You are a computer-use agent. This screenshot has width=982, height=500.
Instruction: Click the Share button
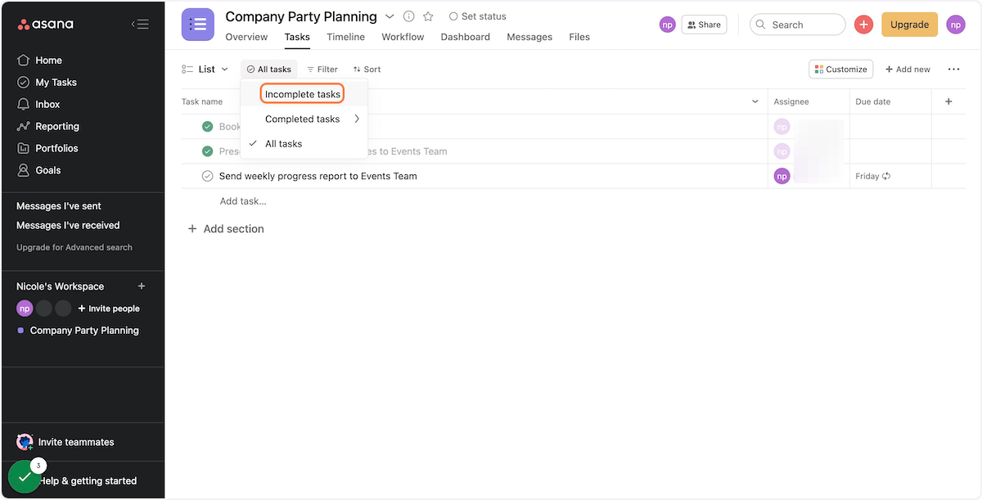[x=704, y=25]
